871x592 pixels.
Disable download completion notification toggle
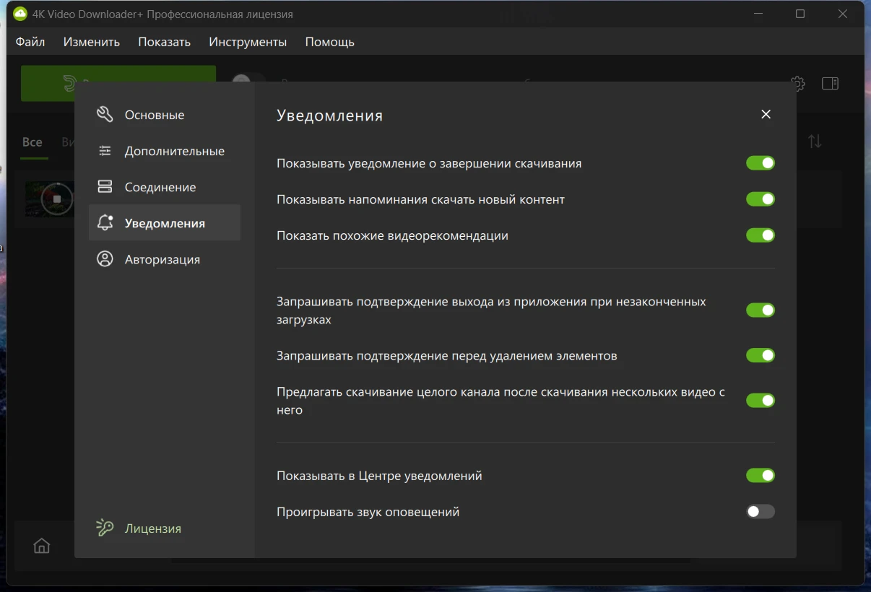(760, 163)
